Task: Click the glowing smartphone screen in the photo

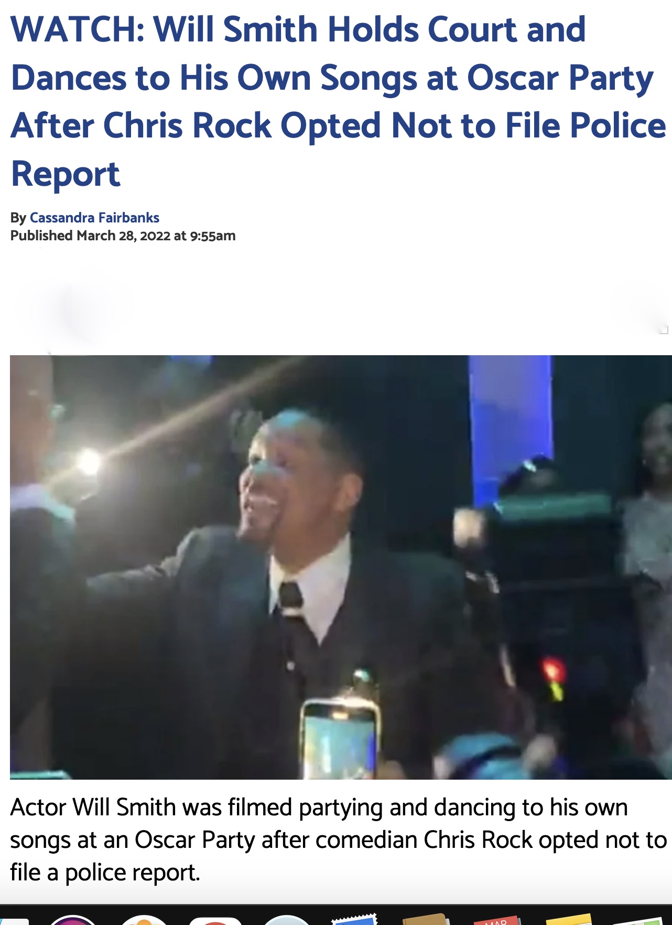Action: [339, 740]
